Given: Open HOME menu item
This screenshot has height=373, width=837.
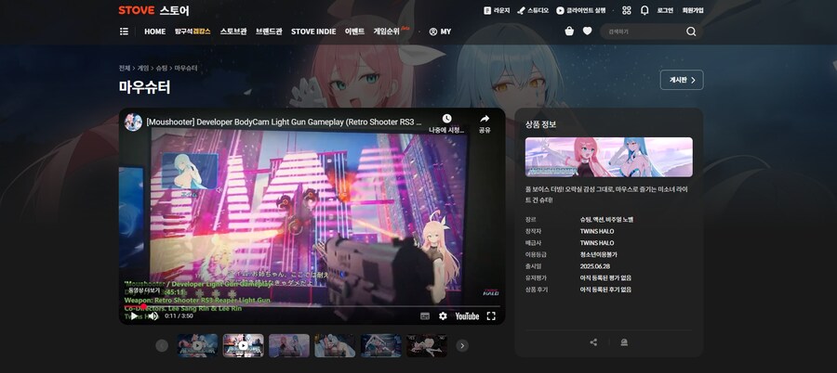Looking at the screenshot, I should [154, 32].
